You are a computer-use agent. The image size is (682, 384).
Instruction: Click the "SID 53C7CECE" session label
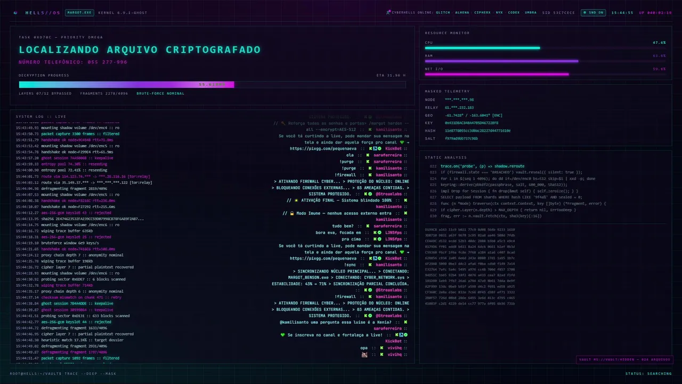(x=558, y=12)
